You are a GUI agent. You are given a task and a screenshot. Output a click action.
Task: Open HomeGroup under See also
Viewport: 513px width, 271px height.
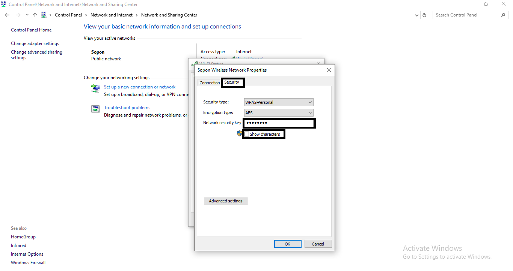pyautogui.click(x=23, y=237)
